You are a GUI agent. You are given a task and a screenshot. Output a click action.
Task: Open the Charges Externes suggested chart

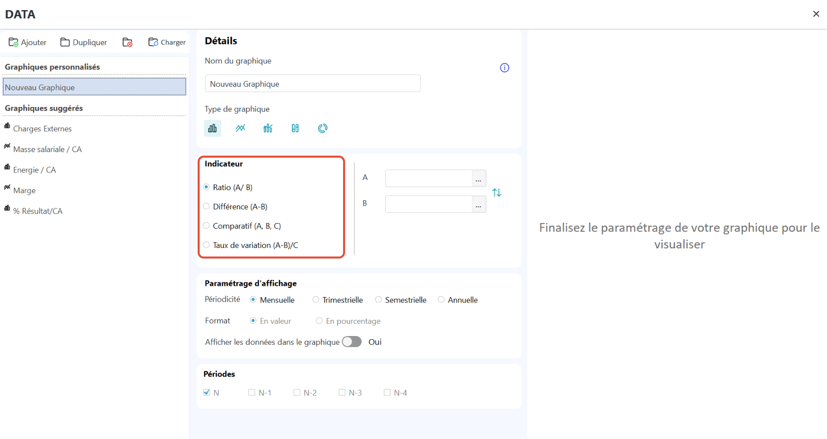pos(43,129)
